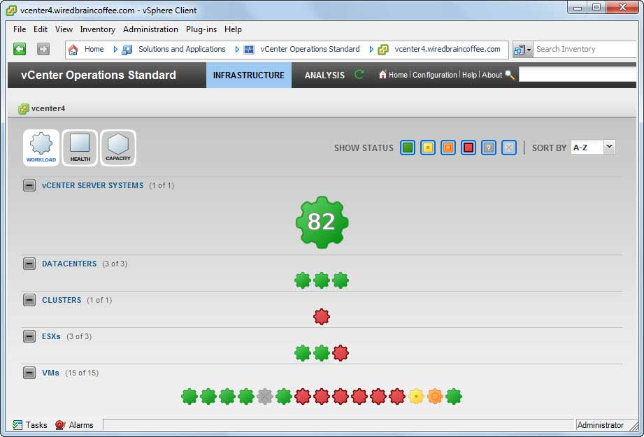644x437 pixels.
Task: Click the Solutions and Applications breadcrumb icon
Action: click(127, 50)
